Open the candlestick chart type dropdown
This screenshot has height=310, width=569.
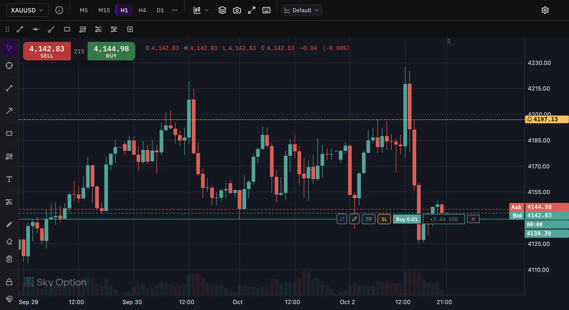coord(201,10)
